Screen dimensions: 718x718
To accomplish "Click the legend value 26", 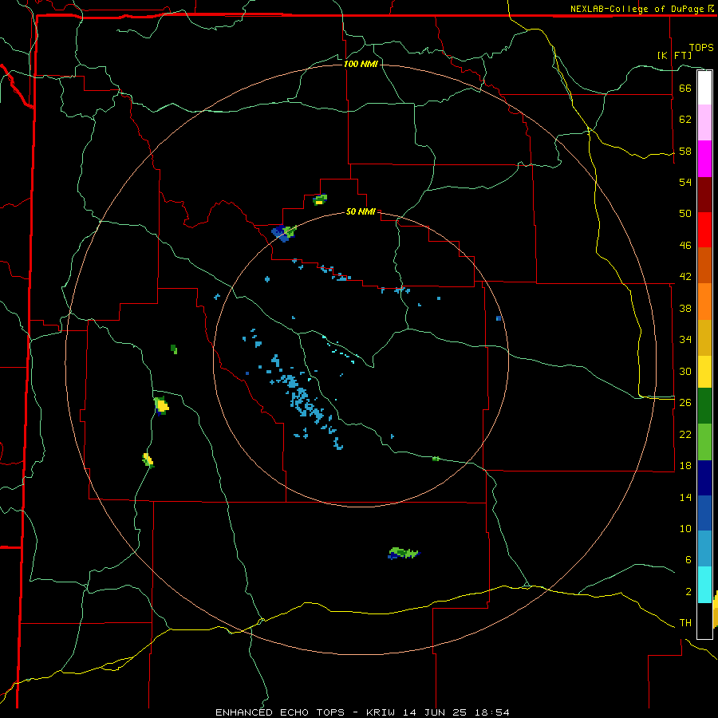I will click(x=685, y=403).
